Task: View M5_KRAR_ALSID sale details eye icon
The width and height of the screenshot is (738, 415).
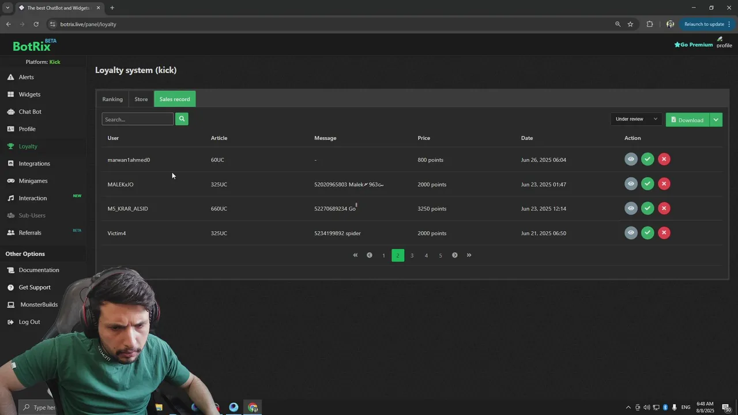Action: pos(631,208)
